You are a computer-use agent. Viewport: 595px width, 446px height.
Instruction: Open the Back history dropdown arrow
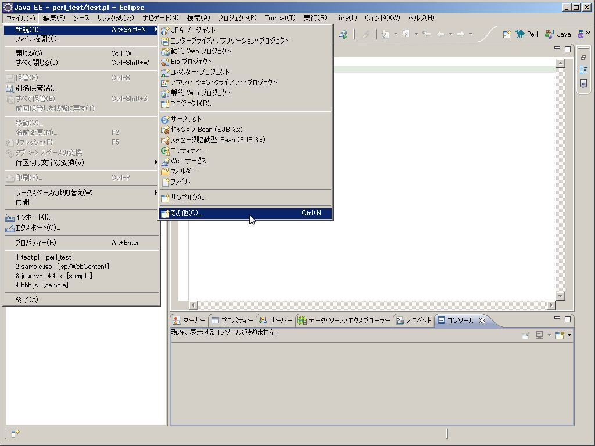[x=450, y=34]
